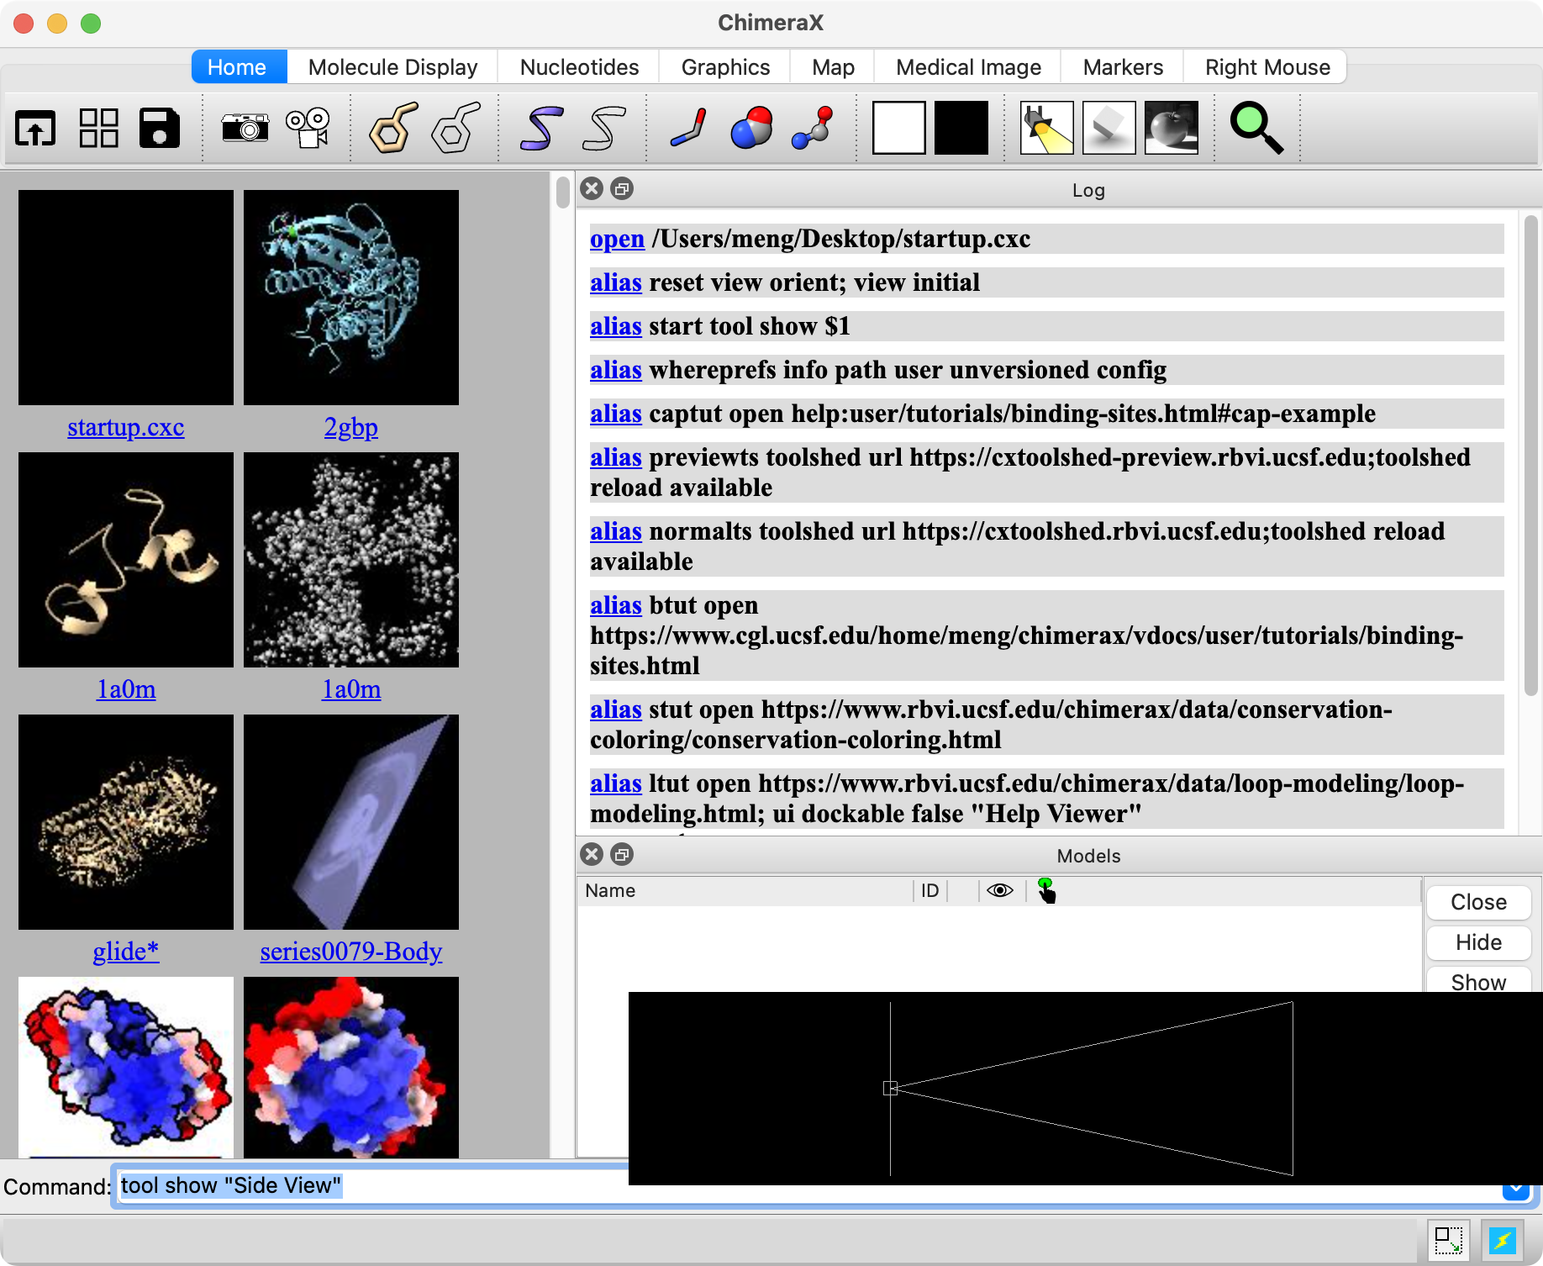Open the Graphics tab

click(x=725, y=67)
